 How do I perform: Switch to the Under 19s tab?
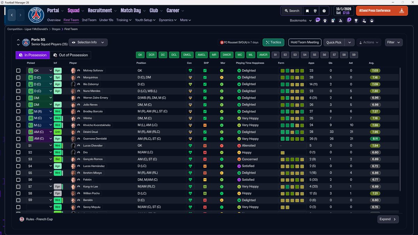tap(106, 20)
